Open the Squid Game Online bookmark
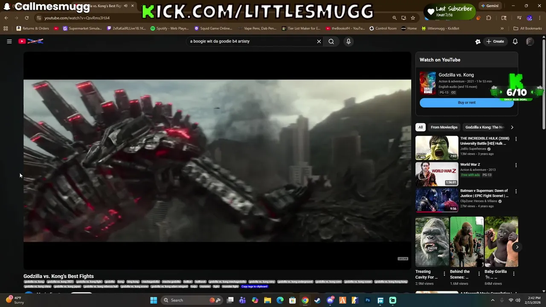Viewport: 546px width, 307px height. pyautogui.click(x=213, y=29)
